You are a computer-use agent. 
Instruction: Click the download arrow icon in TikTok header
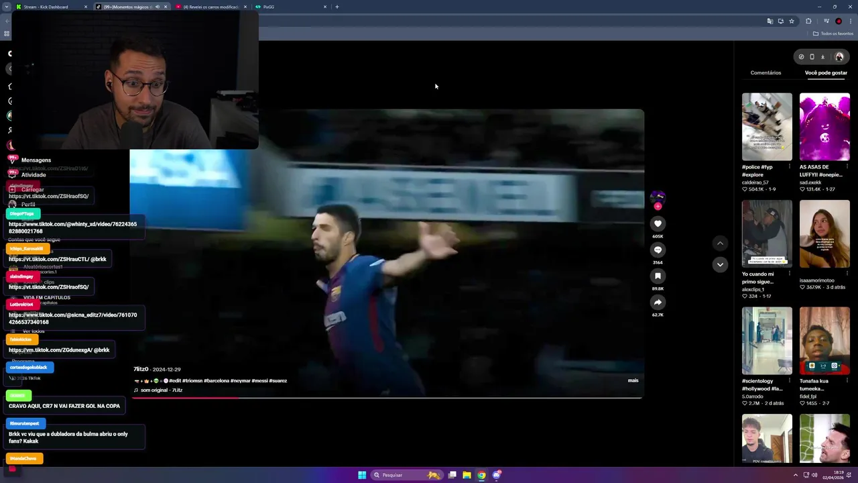pos(822,57)
